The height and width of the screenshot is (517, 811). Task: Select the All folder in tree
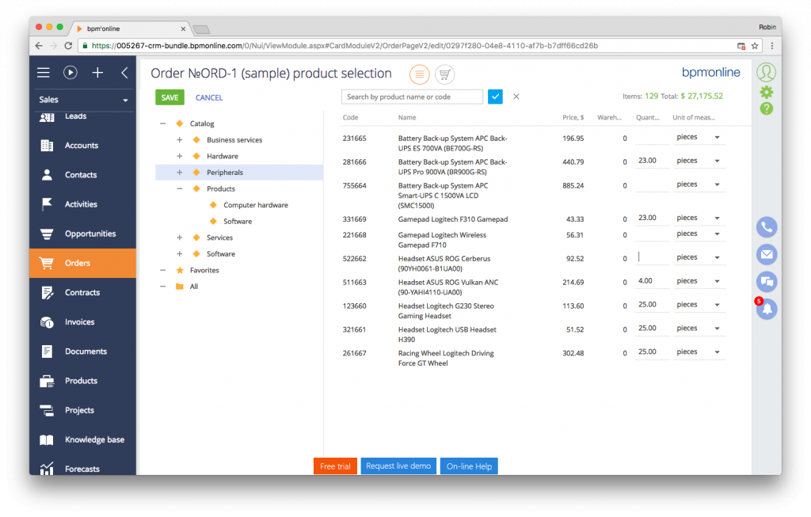tap(193, 287)
